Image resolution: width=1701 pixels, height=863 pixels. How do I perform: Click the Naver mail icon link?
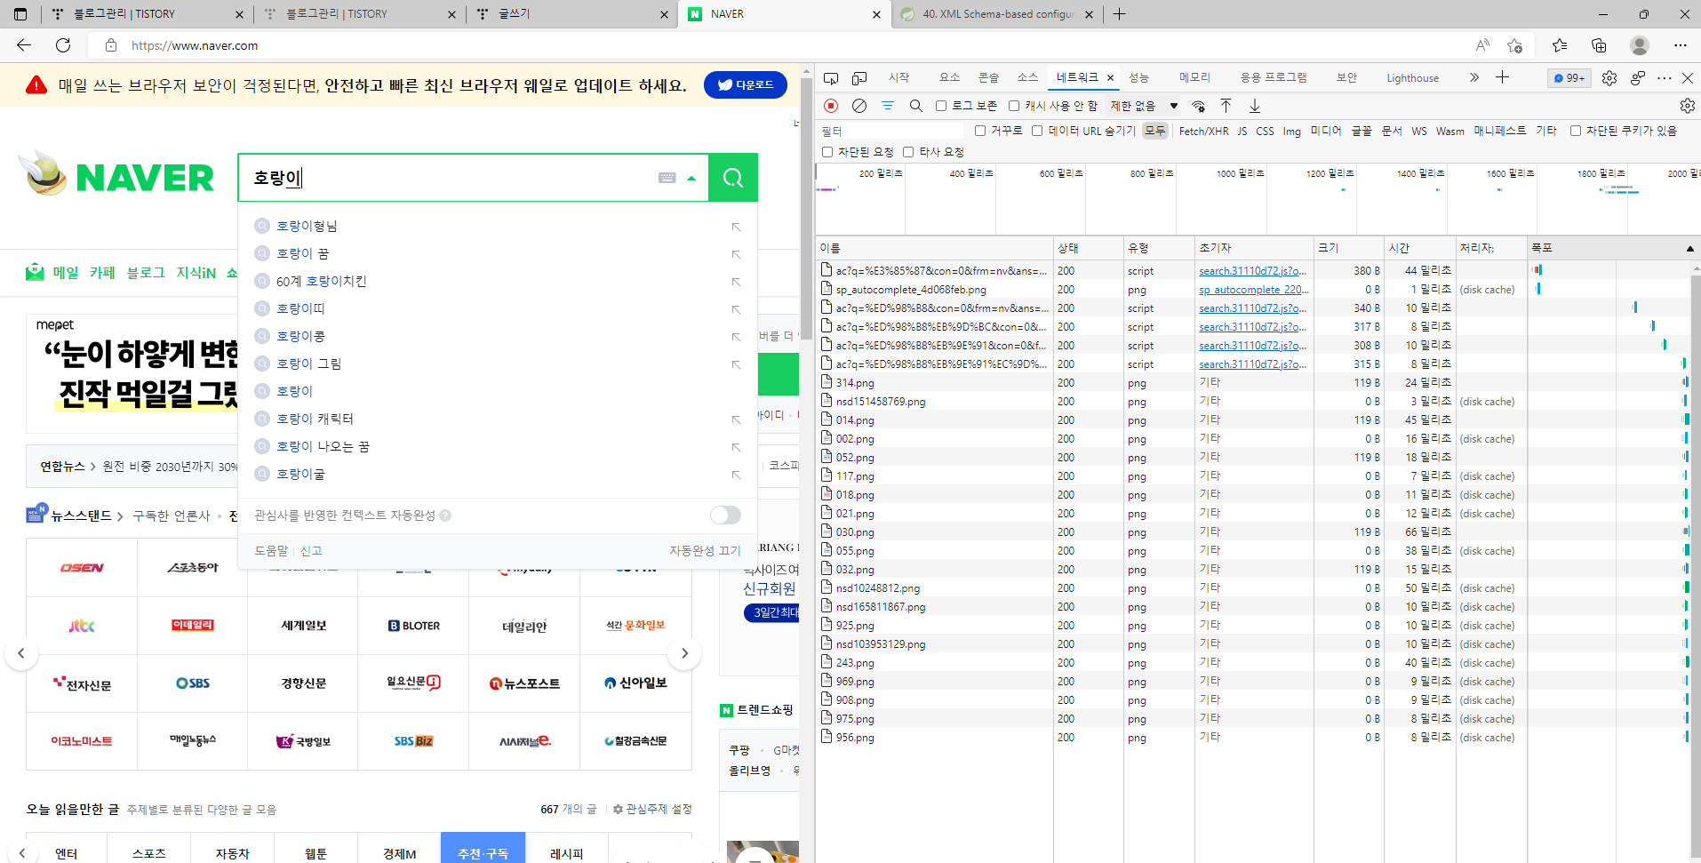[x=35, y=272]
